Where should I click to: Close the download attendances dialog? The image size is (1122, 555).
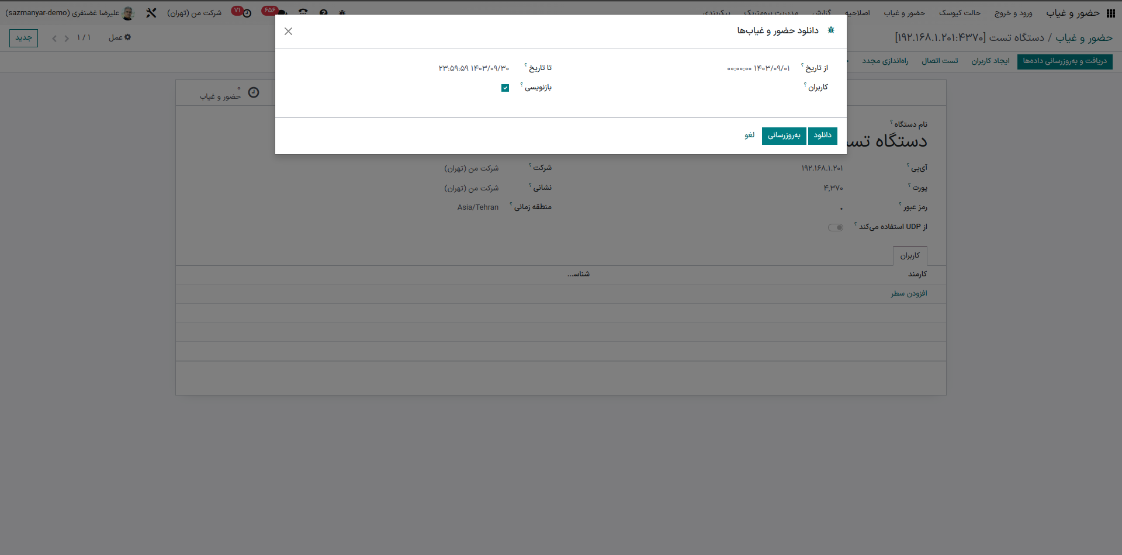288,32
